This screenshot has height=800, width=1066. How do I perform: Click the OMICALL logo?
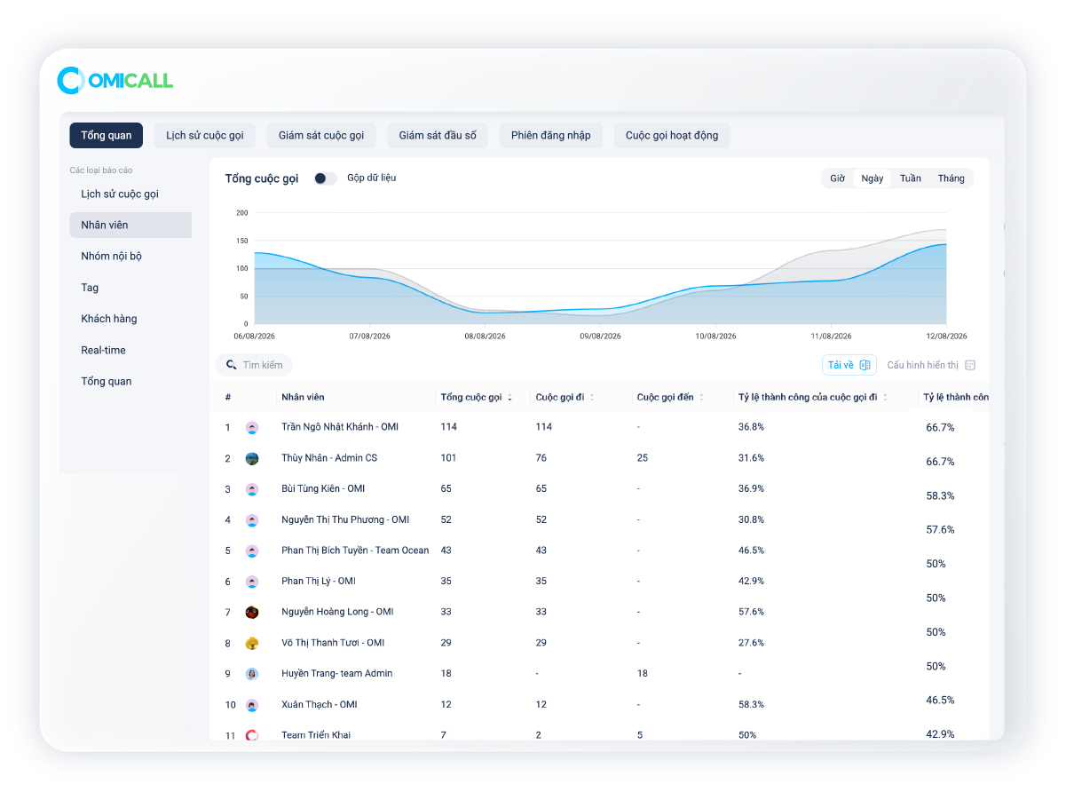(115, 81)
